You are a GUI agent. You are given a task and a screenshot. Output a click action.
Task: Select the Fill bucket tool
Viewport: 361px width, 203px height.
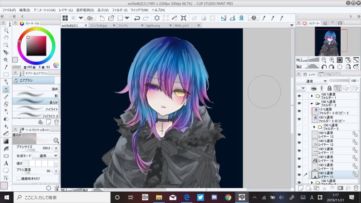tap(6, 134)
